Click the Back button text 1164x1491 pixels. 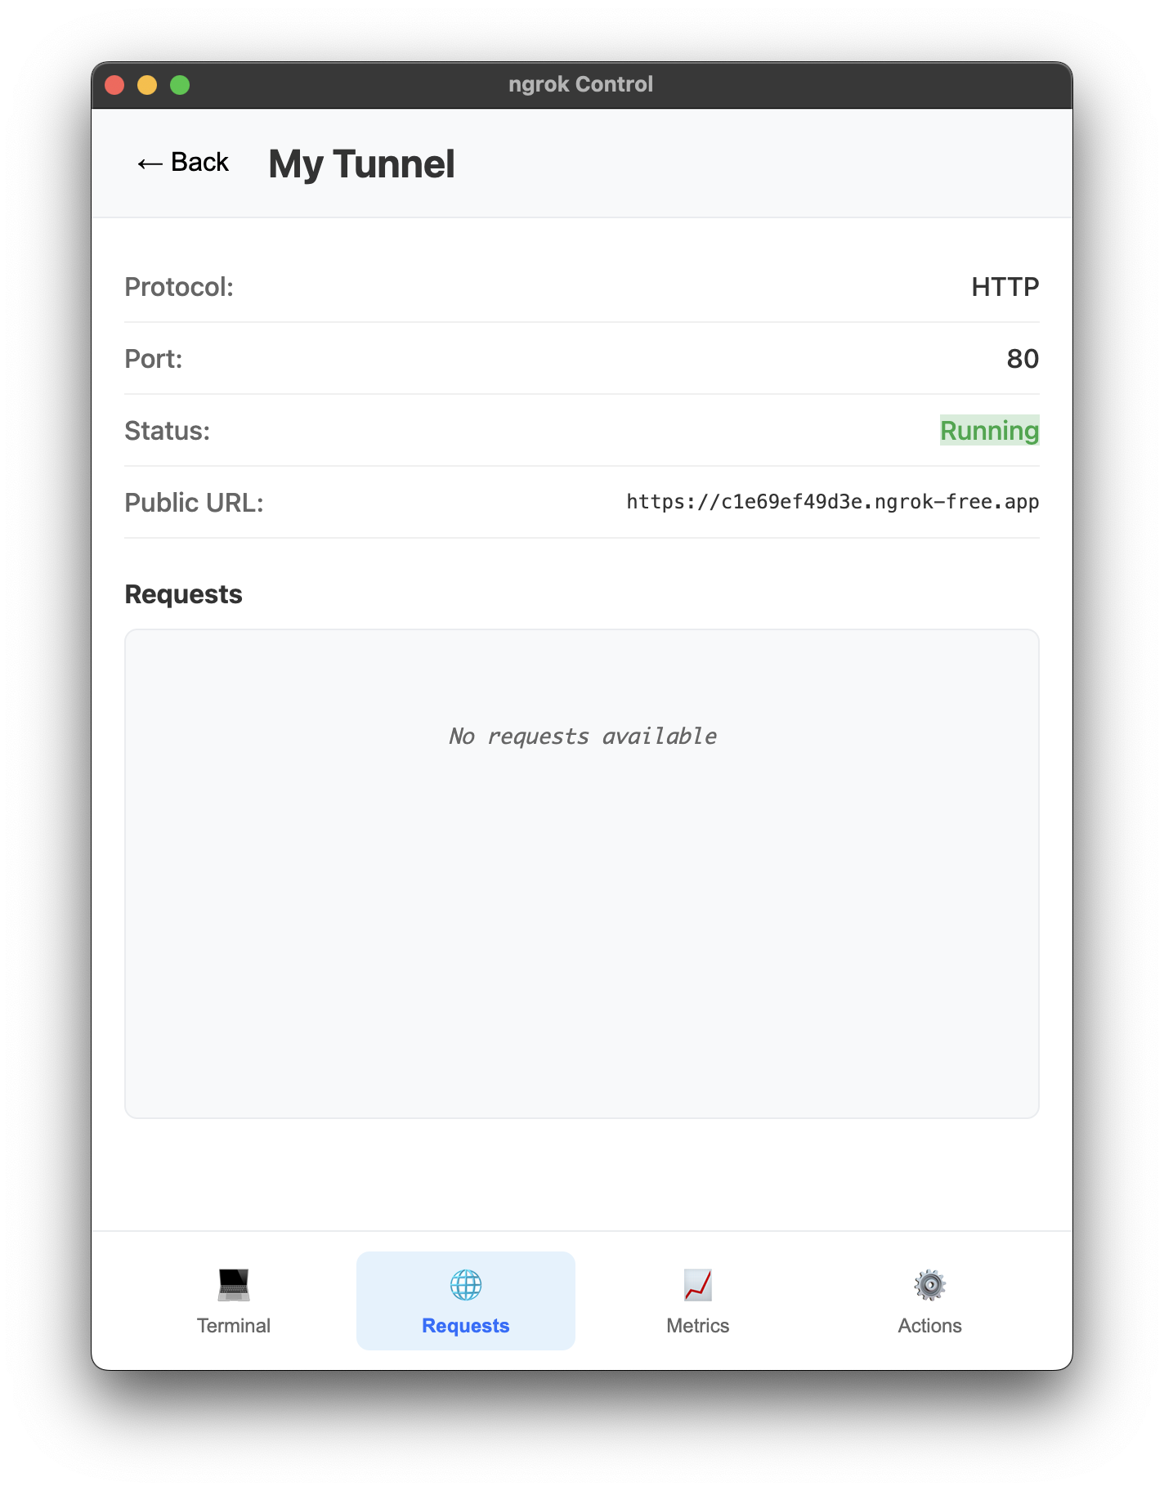199,162
